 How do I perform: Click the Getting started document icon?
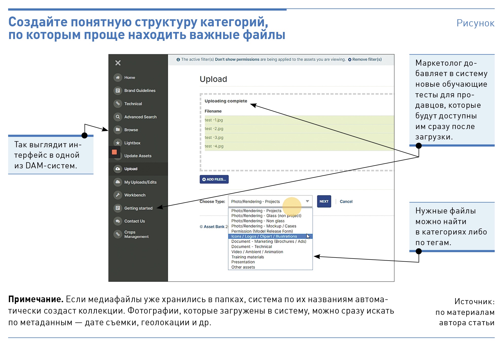point(118,208)
